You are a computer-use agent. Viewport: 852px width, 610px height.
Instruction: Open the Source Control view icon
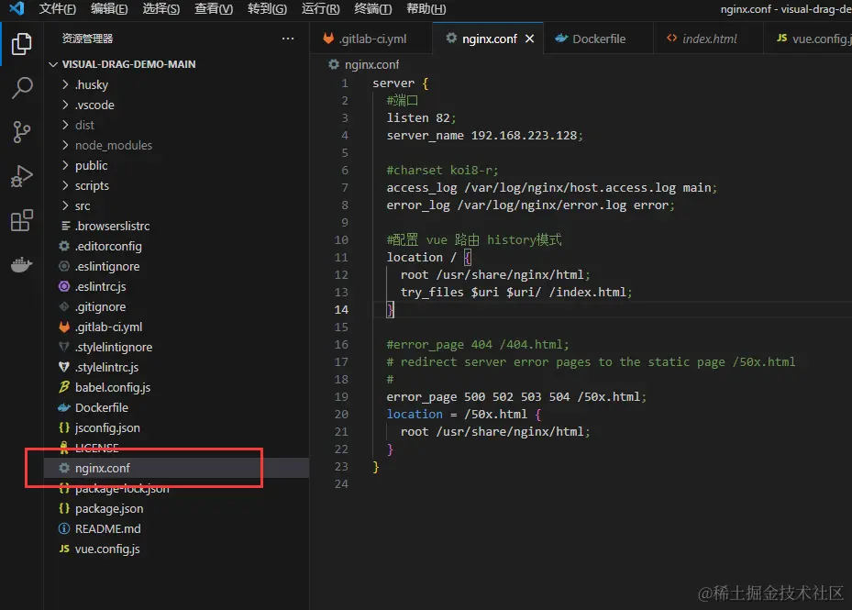pyautogui.click(x=21, y=131)
